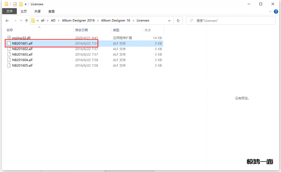The image size is (281, 172).
Task: Click the Up one level arrow
Action: [x=27, y=21]
